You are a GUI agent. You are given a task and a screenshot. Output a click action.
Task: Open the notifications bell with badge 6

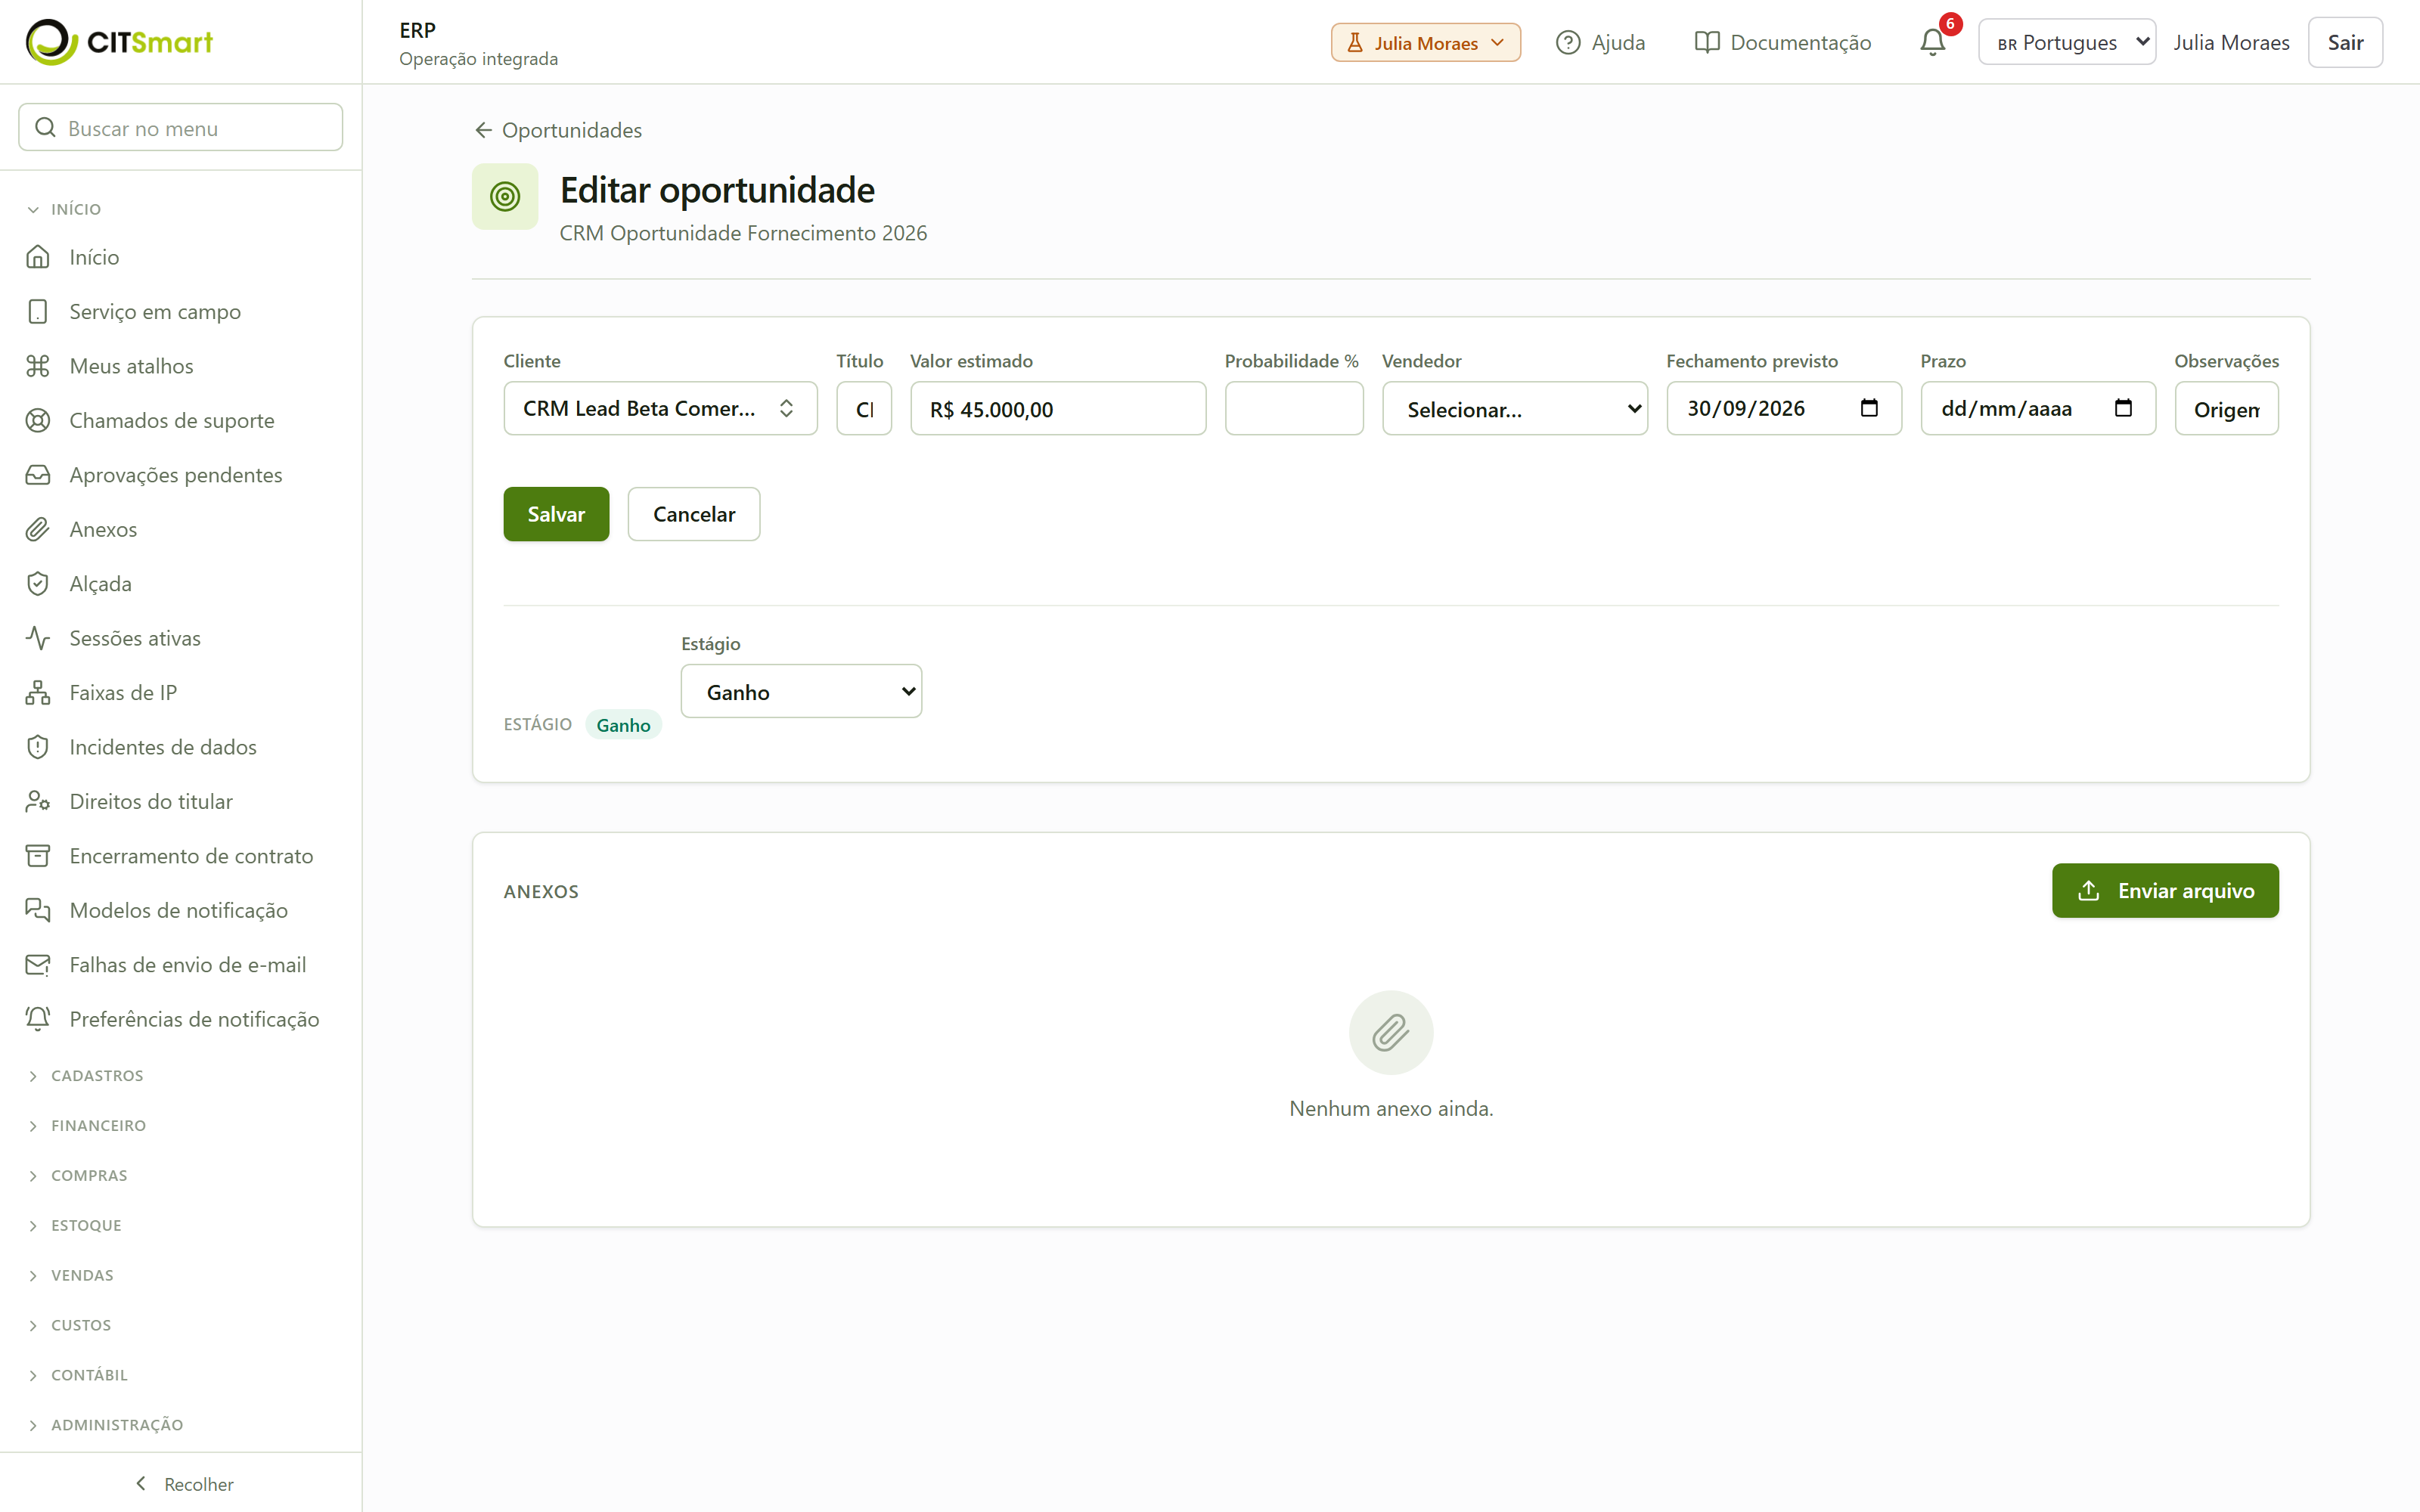pyautogui.click(x=1933, y=42)
